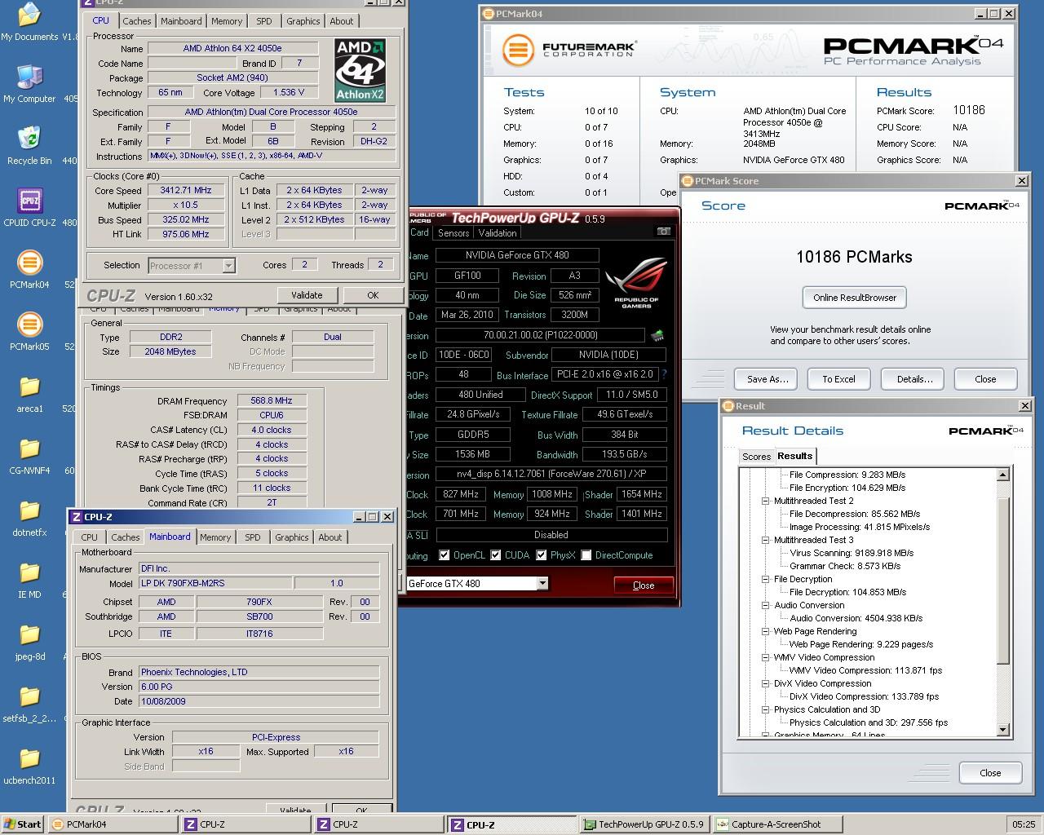Click GPU-Z Name field GTX 480
Viewport: 1044px width, 835px height.
point(517,255)
